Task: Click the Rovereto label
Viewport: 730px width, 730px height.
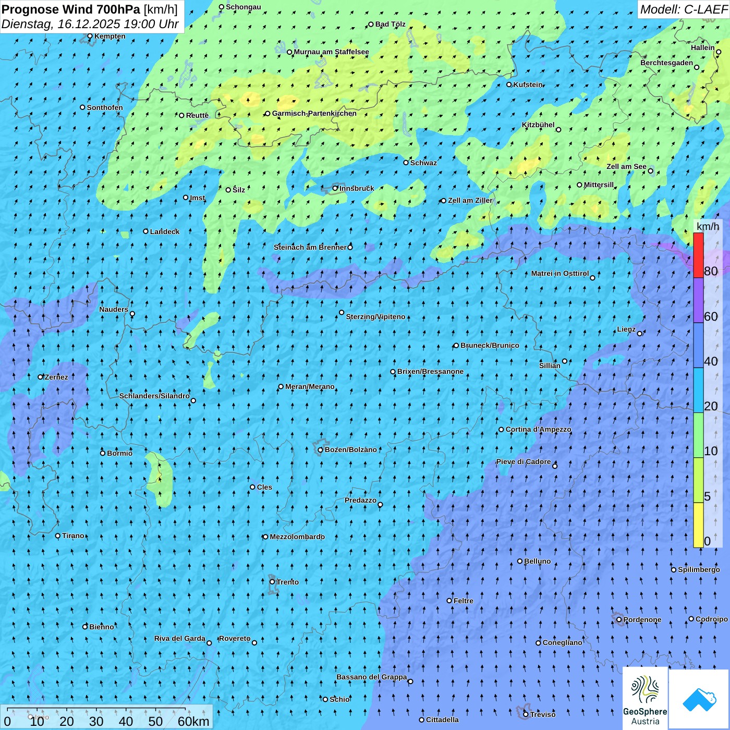Action: (x=235, y=638)
